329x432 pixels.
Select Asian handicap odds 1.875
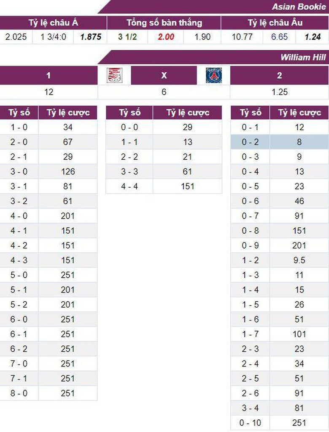pyautogui.click(x=91, y=37)
